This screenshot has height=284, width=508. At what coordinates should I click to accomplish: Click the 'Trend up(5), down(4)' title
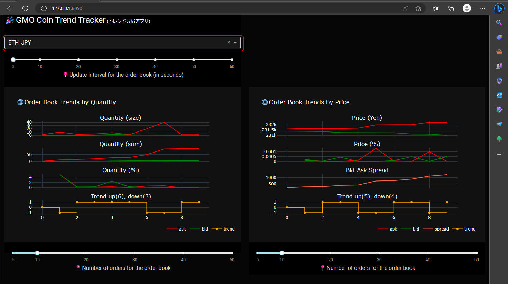367,196
